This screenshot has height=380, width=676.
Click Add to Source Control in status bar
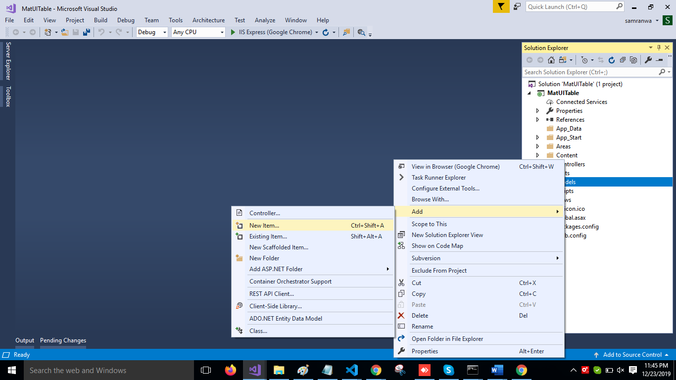(632, 355)
